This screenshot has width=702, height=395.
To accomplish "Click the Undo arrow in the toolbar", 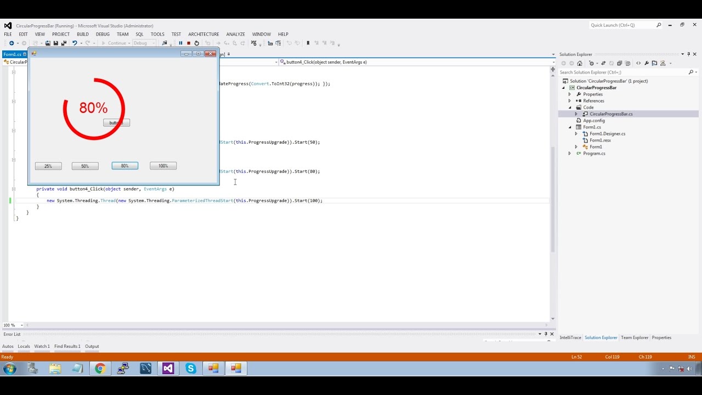I will click(x=75, y=43).
